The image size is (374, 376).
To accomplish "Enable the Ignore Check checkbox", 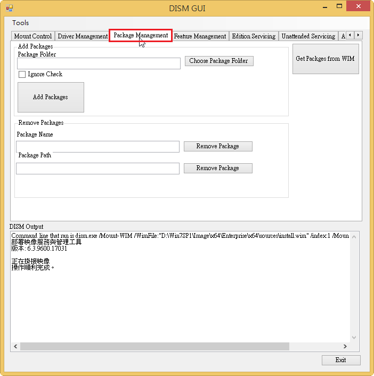I will (x=22, y=75).
